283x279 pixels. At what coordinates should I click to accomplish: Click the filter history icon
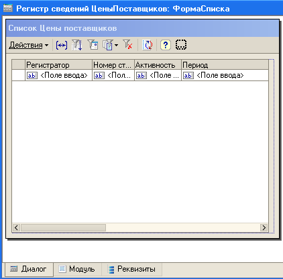click(x=108, y=45)
